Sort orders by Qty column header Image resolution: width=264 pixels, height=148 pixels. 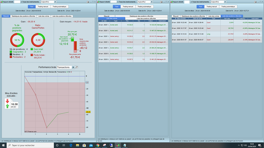coord(139,21)
